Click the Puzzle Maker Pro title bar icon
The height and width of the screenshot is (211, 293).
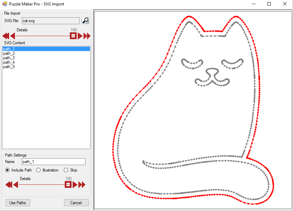[5, 4]
